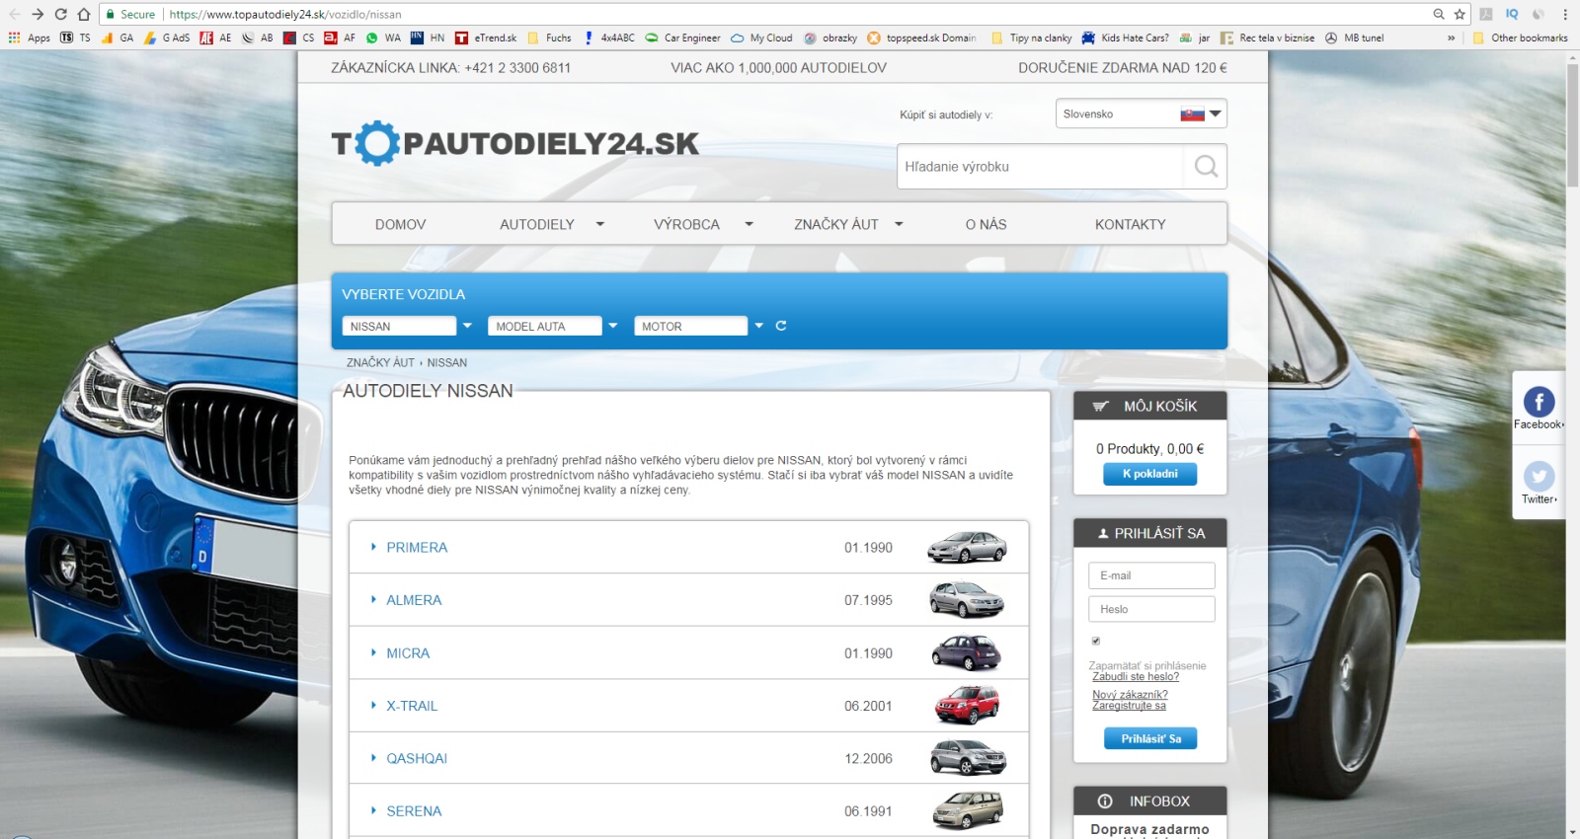The image size is (1580, 839).
Task: Click the Infobox info icon
Action: (x=1105, y=801)
